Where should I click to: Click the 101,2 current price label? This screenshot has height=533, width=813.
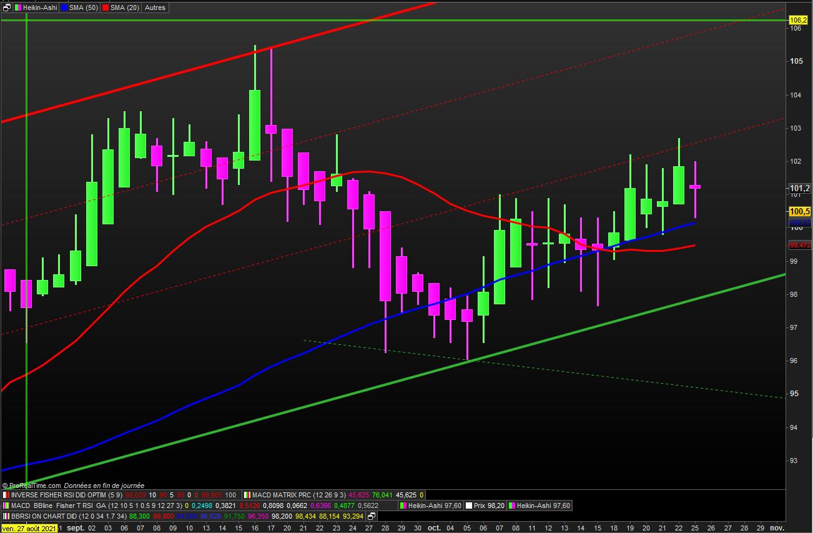(799, 188)
